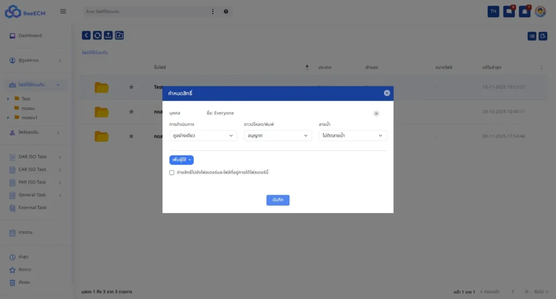Open the ดาวน์โหลด/พิมพ์ permission dropdown

point(277,136)
